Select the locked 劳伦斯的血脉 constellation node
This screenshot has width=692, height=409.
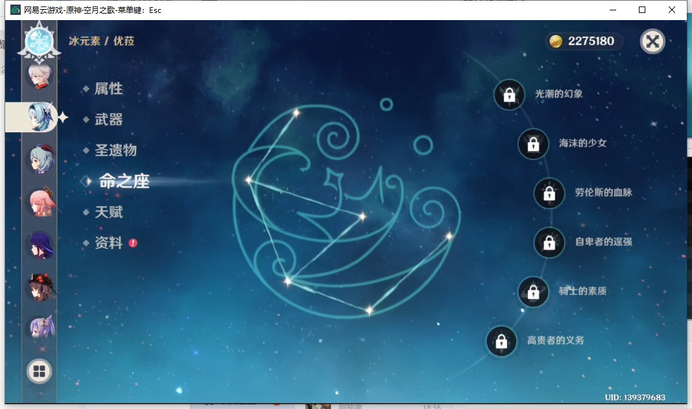(549, 193)
